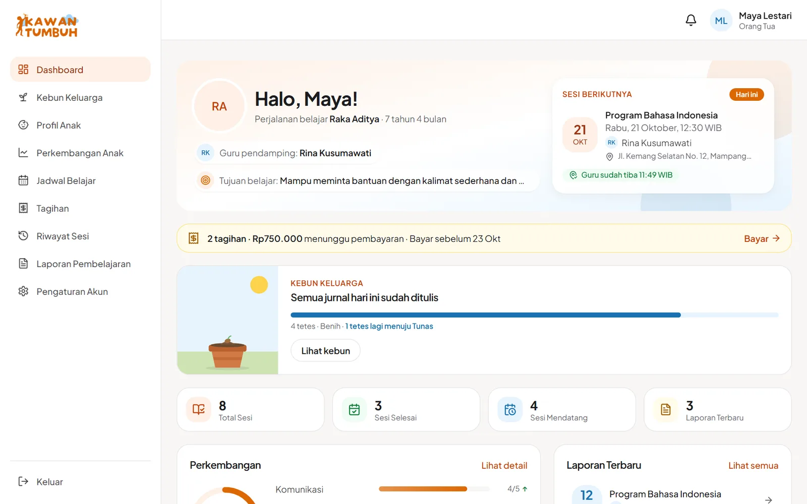Click the Sesi Mendatang calendar-clock icon
807x504 pixels.
tap(510, 409)
